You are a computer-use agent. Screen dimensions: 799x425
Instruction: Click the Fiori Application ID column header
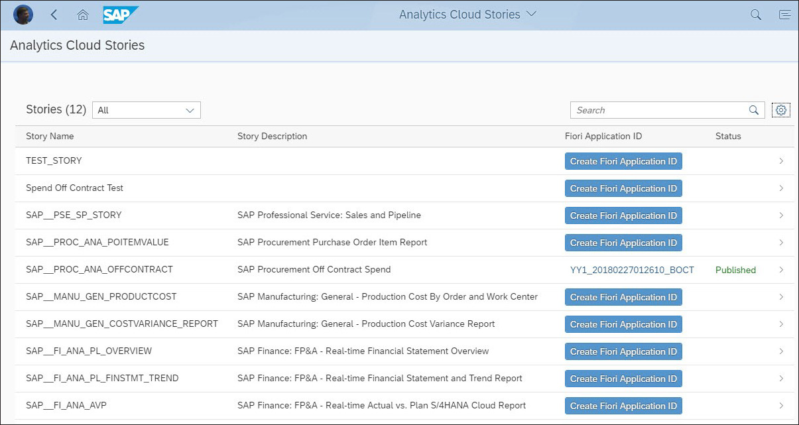(603, 136)
